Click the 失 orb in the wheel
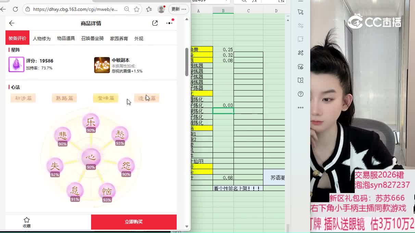The width and height of the screenshot is (415, 233). (55, 167)
